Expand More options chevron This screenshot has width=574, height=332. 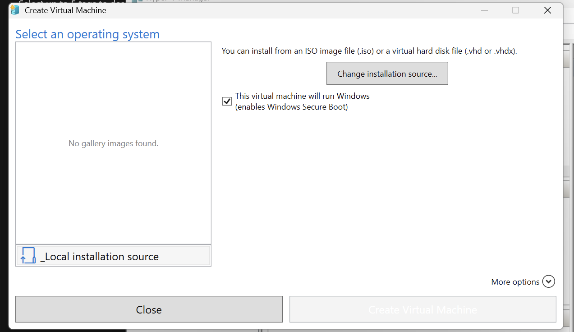548,281
